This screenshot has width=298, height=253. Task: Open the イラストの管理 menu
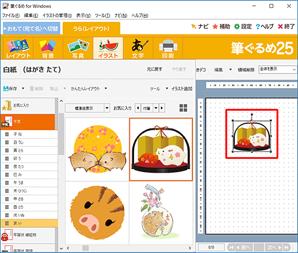coord(57,15)
